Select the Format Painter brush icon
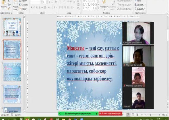 [x=9, y=8]
